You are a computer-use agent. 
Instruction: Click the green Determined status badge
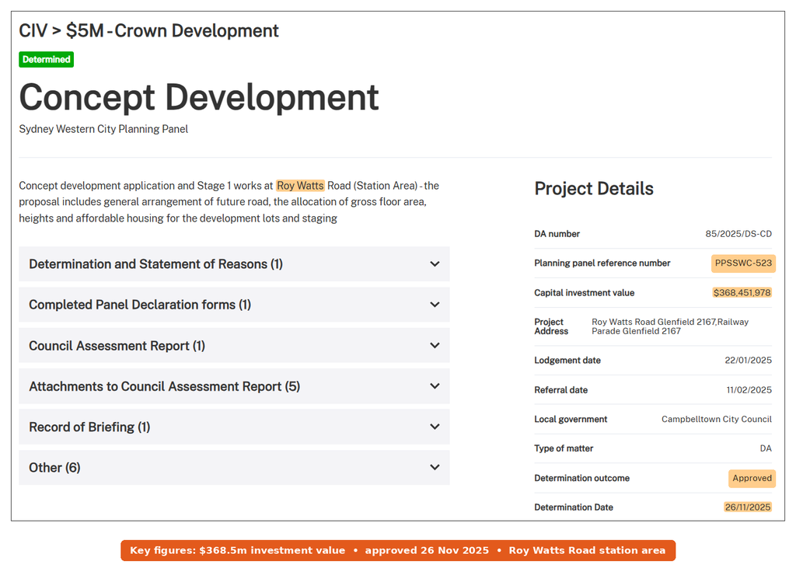(x=46, y=59)
